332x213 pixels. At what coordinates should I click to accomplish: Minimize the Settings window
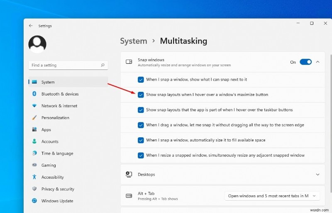(x=298, y=23)
